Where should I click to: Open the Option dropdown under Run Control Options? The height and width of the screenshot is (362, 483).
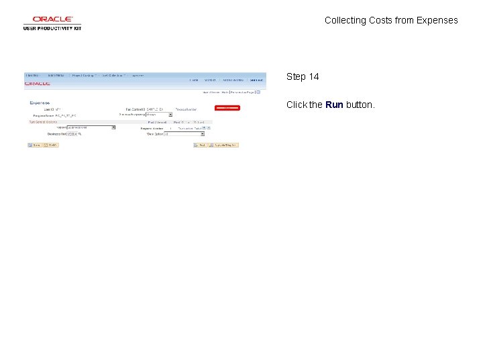91,127
